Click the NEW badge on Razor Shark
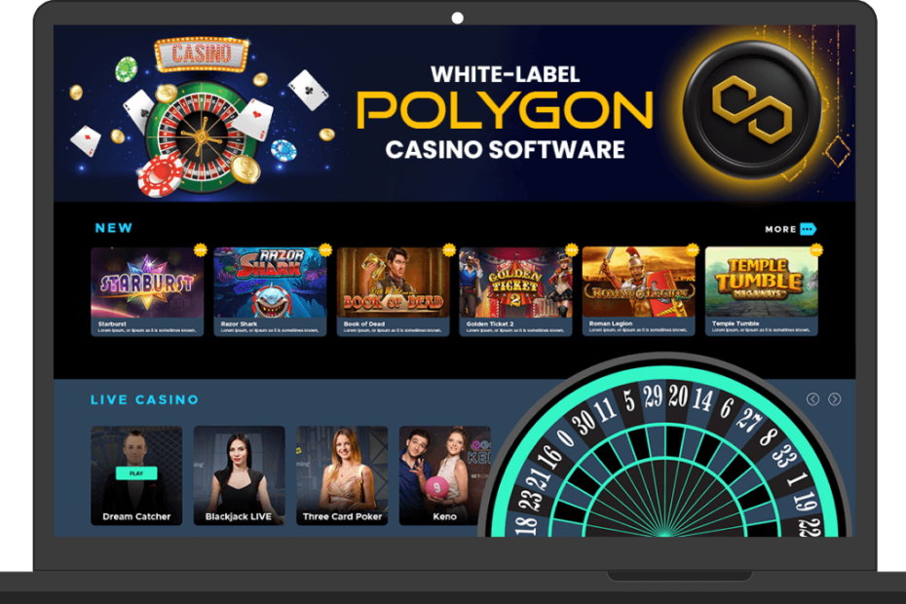 click(x=325, y=249)
